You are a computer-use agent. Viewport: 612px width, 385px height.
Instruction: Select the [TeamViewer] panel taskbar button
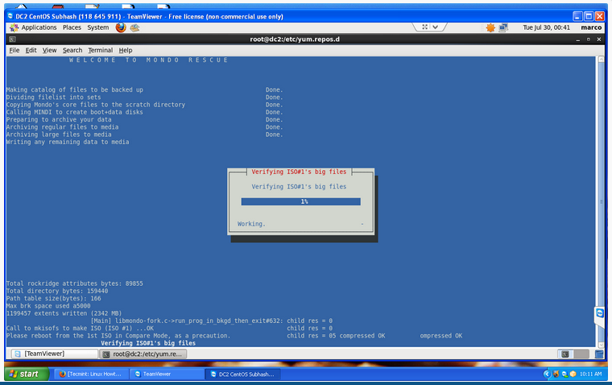[54, 354]
